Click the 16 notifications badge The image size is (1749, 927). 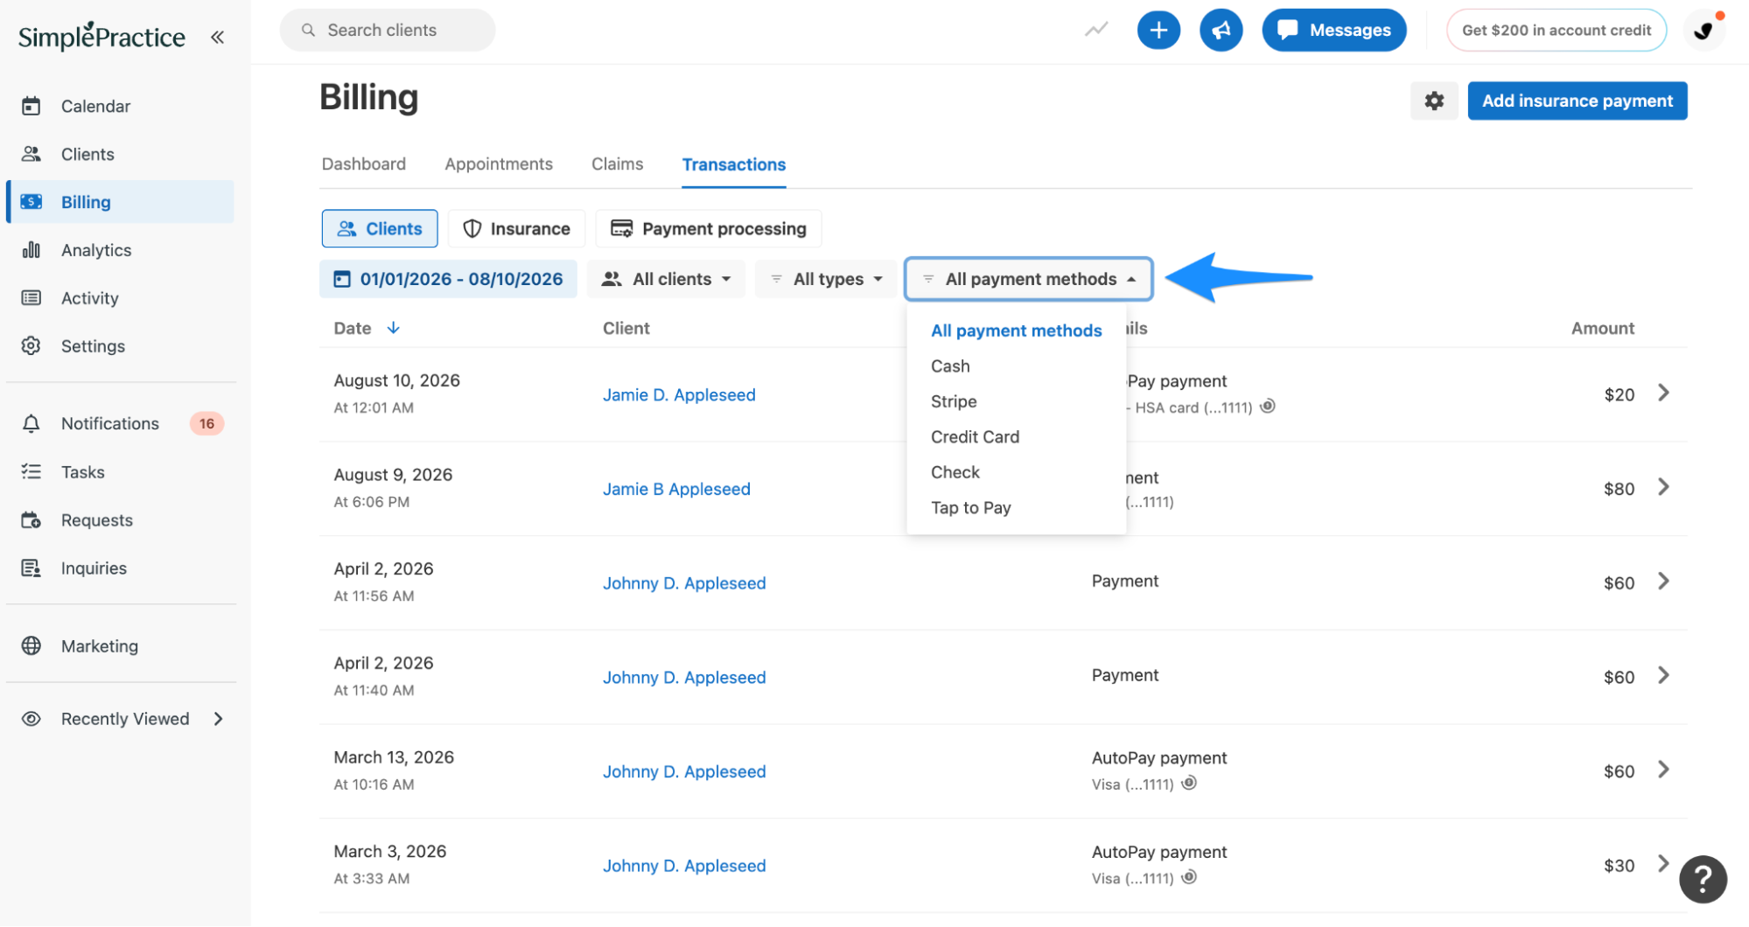[x=206, y=423]
